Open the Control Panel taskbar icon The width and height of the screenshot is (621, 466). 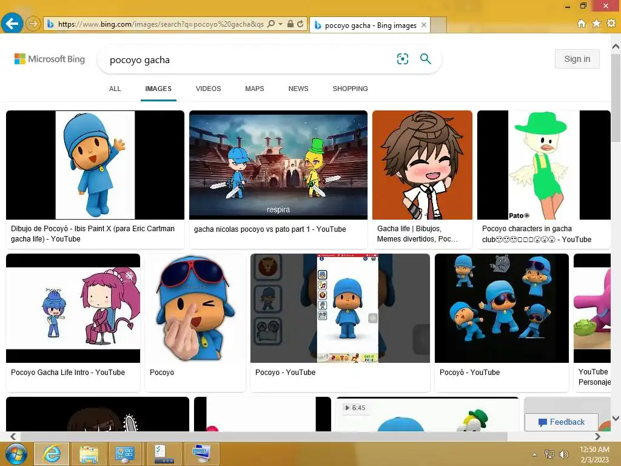[x=125, y=454]
